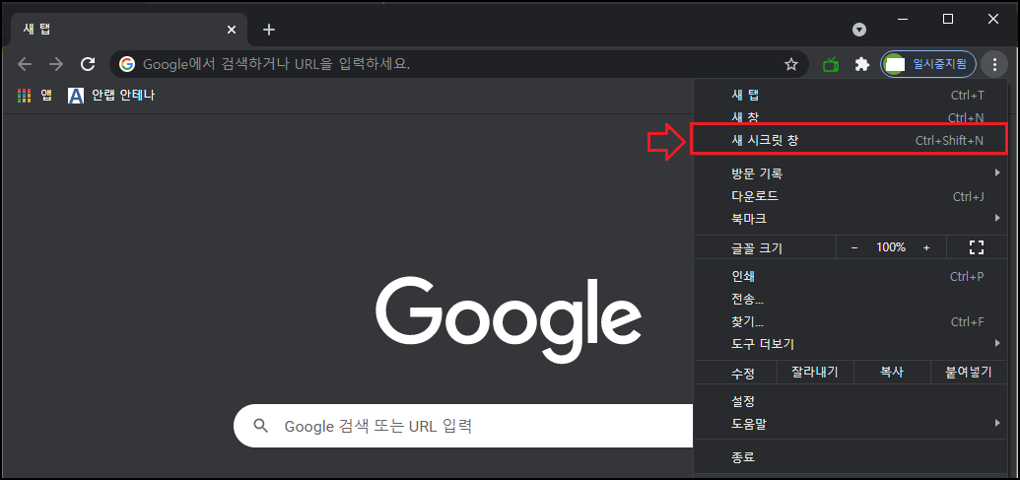The height and width of the screenshot is (480, 1020).
Task: Click the Google icon in the address bar
Action: tap(126, 64)
